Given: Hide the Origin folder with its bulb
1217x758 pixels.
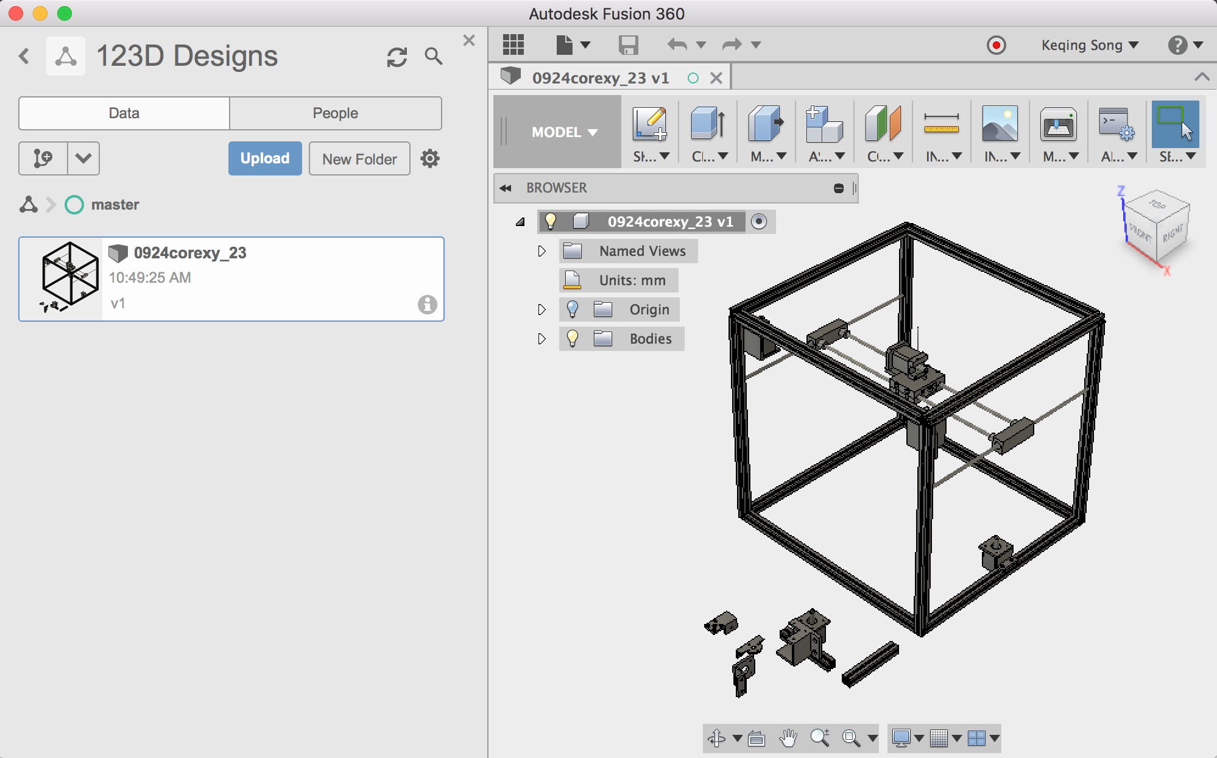Looking at the screenshot, I should pyautogui.click(x=573, y=310).
